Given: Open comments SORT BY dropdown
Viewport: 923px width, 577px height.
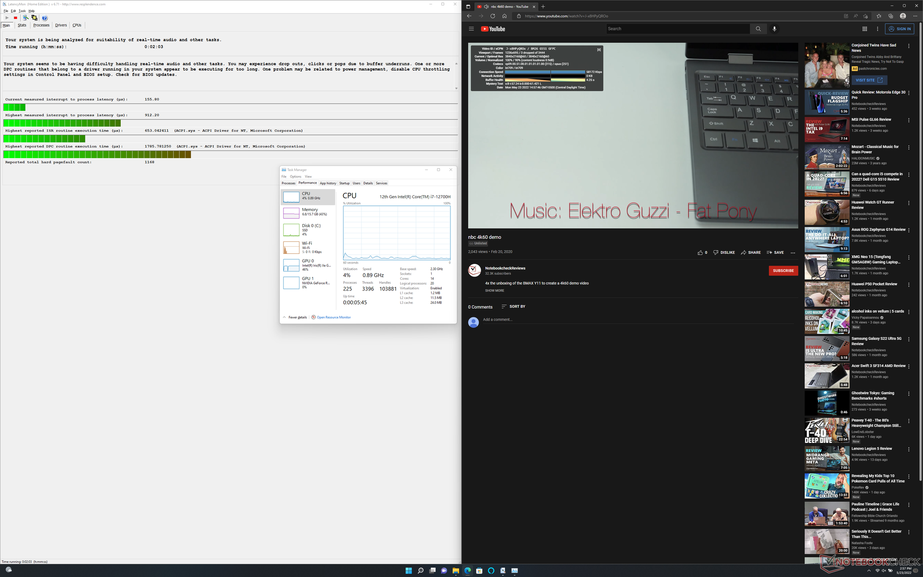Looking at the screenshot, I should point(513,306).
